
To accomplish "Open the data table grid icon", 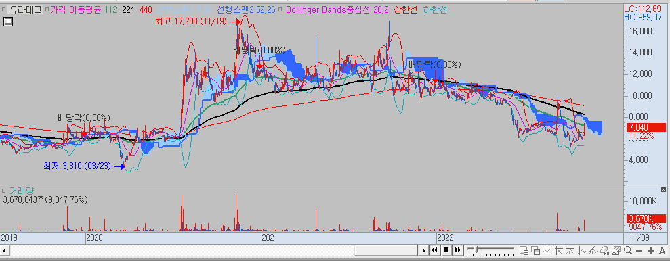I will 7,22.
